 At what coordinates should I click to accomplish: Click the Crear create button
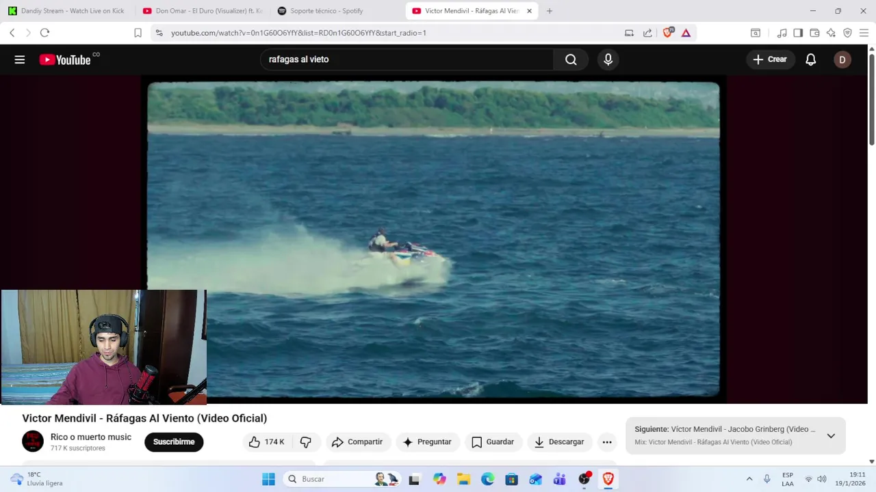pyautogui.click(x=771, y=59)
